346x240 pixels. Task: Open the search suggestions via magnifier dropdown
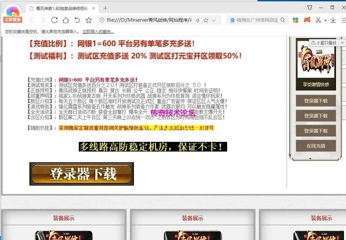283,20
